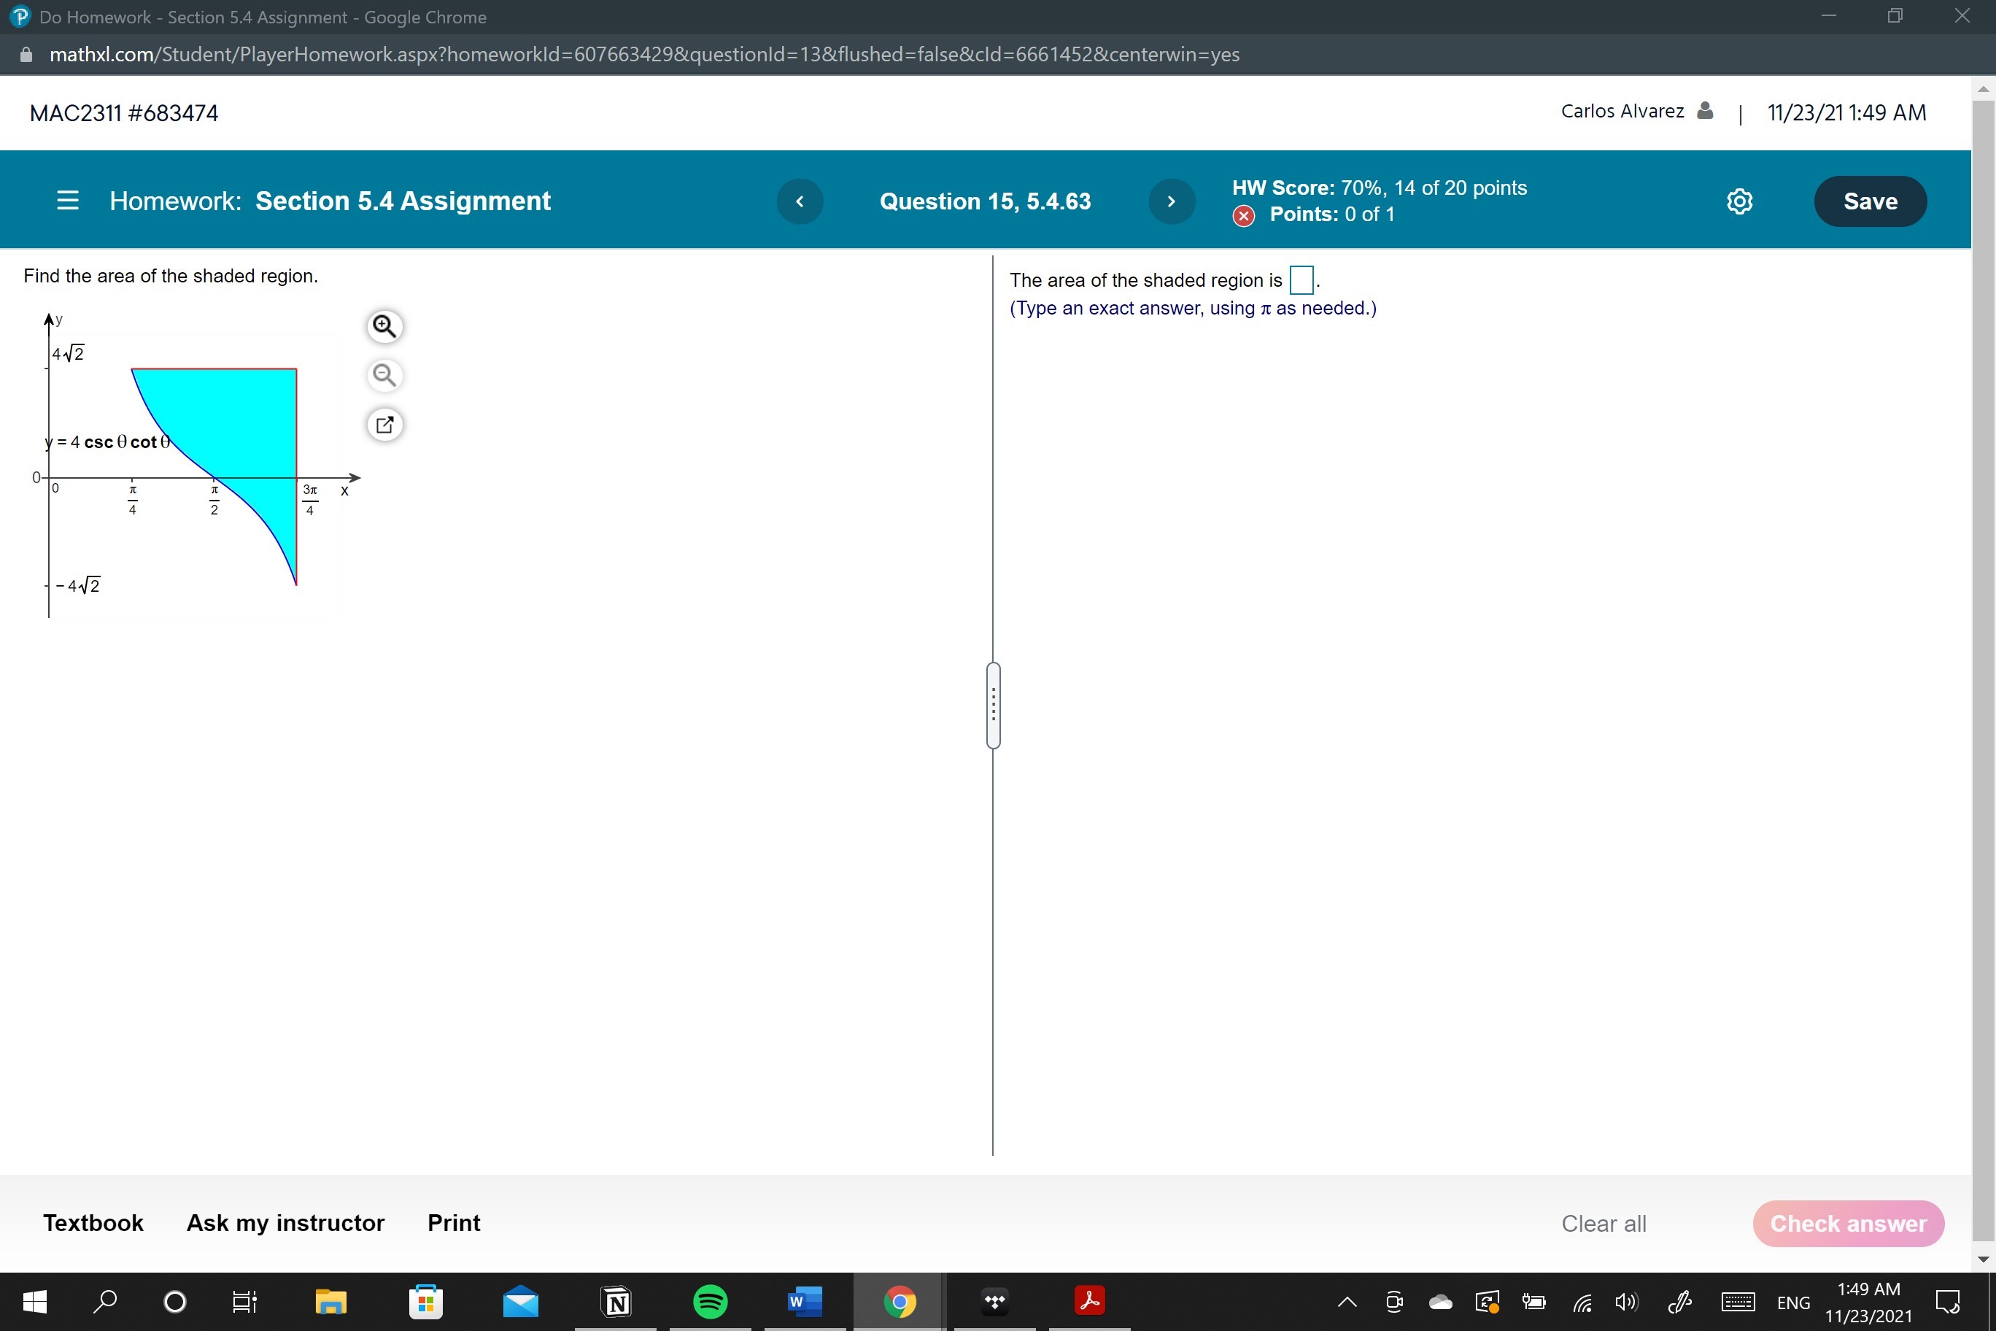Select Ask my instructor
The height and width of the screenshot is (1331, 1996).
pos(285,1222)
